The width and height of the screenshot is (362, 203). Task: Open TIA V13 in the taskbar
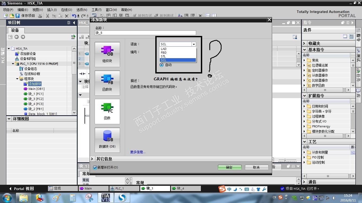105,198
